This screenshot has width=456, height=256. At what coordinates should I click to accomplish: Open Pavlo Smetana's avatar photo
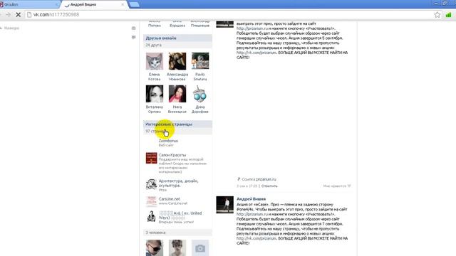200,61
